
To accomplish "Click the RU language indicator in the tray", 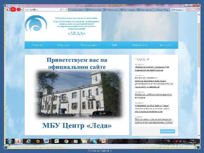I will (169, 141).
